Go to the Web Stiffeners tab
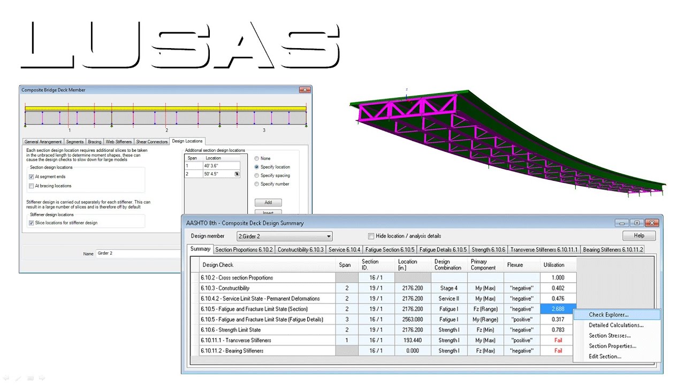The width and height of the screenshot is (685, 385). 118,142
